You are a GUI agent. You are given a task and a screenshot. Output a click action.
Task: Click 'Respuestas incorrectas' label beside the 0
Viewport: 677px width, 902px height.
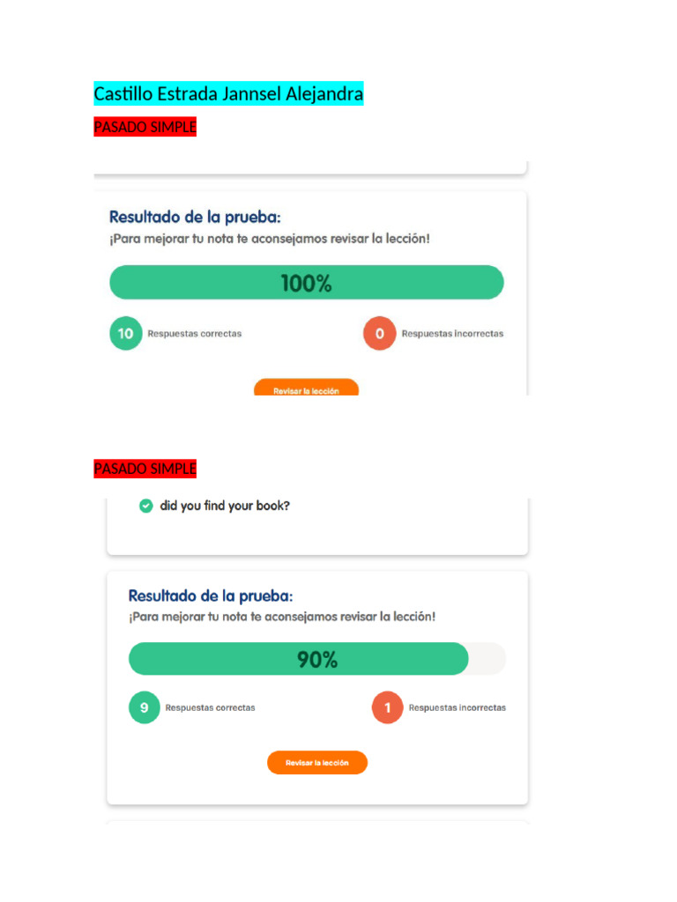tap(452, 334)
